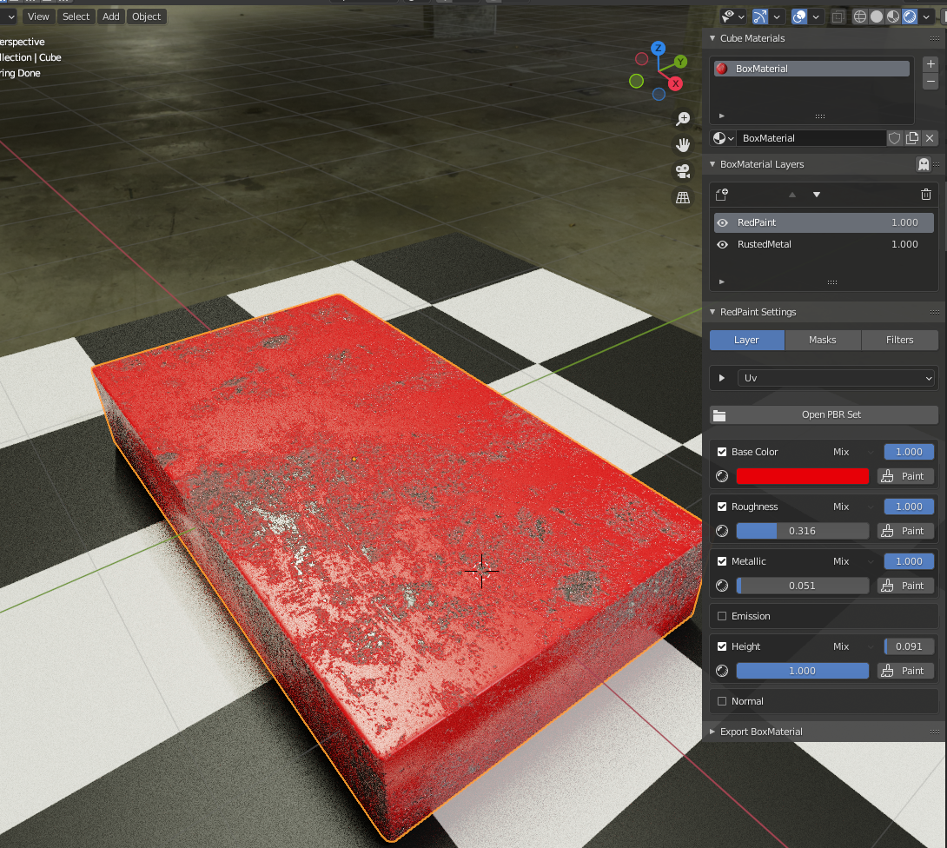The width and height of the screenshot is (947, 848).
Task: Delete the selected layer using the trash icon
Action: (925, 195)
